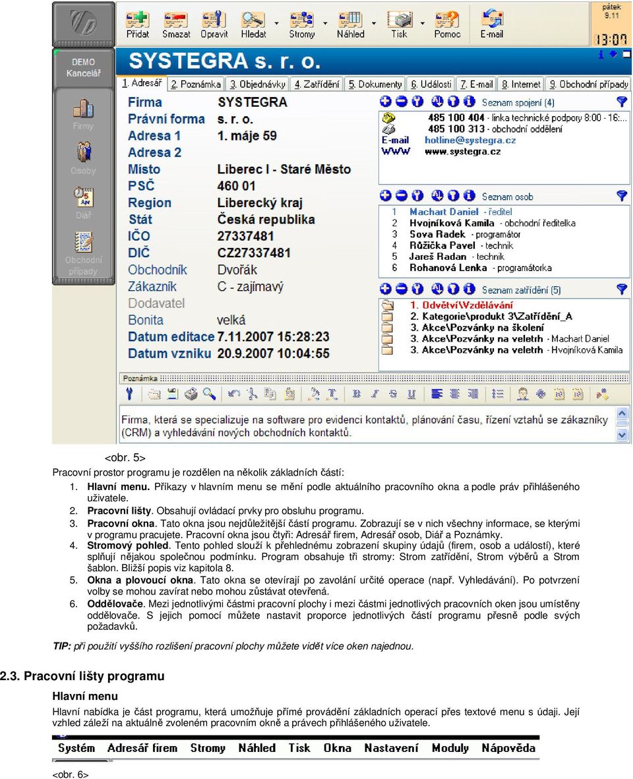Click scissors cut icon in Poznámka toolbar
Image resolution: width=633 pixels, height=779 pixels.
pos(252,394)
